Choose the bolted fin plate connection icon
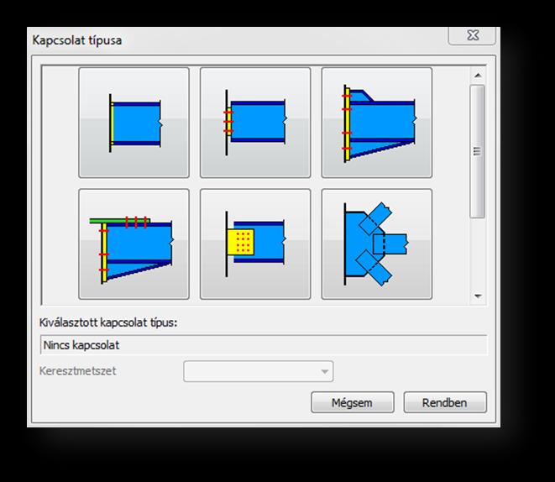Viewport: 555px width, 482px height. [255, 123]
